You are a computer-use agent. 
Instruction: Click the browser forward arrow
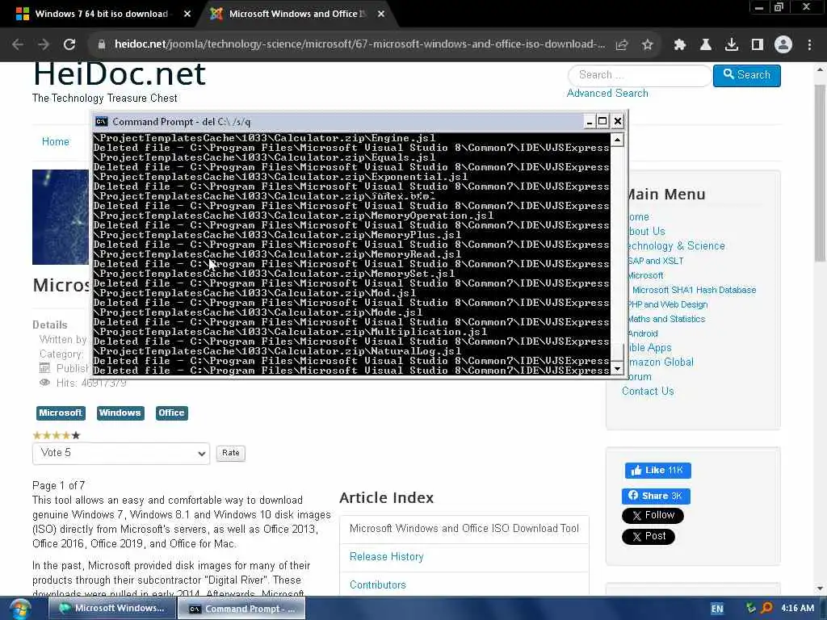(44, 45)
